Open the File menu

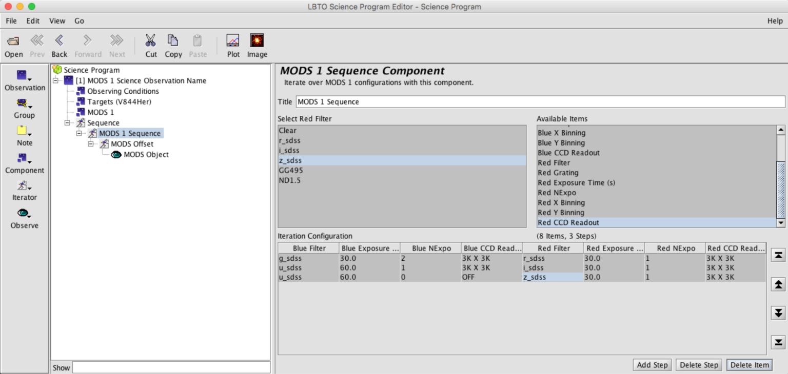click(x=11, y=21)
